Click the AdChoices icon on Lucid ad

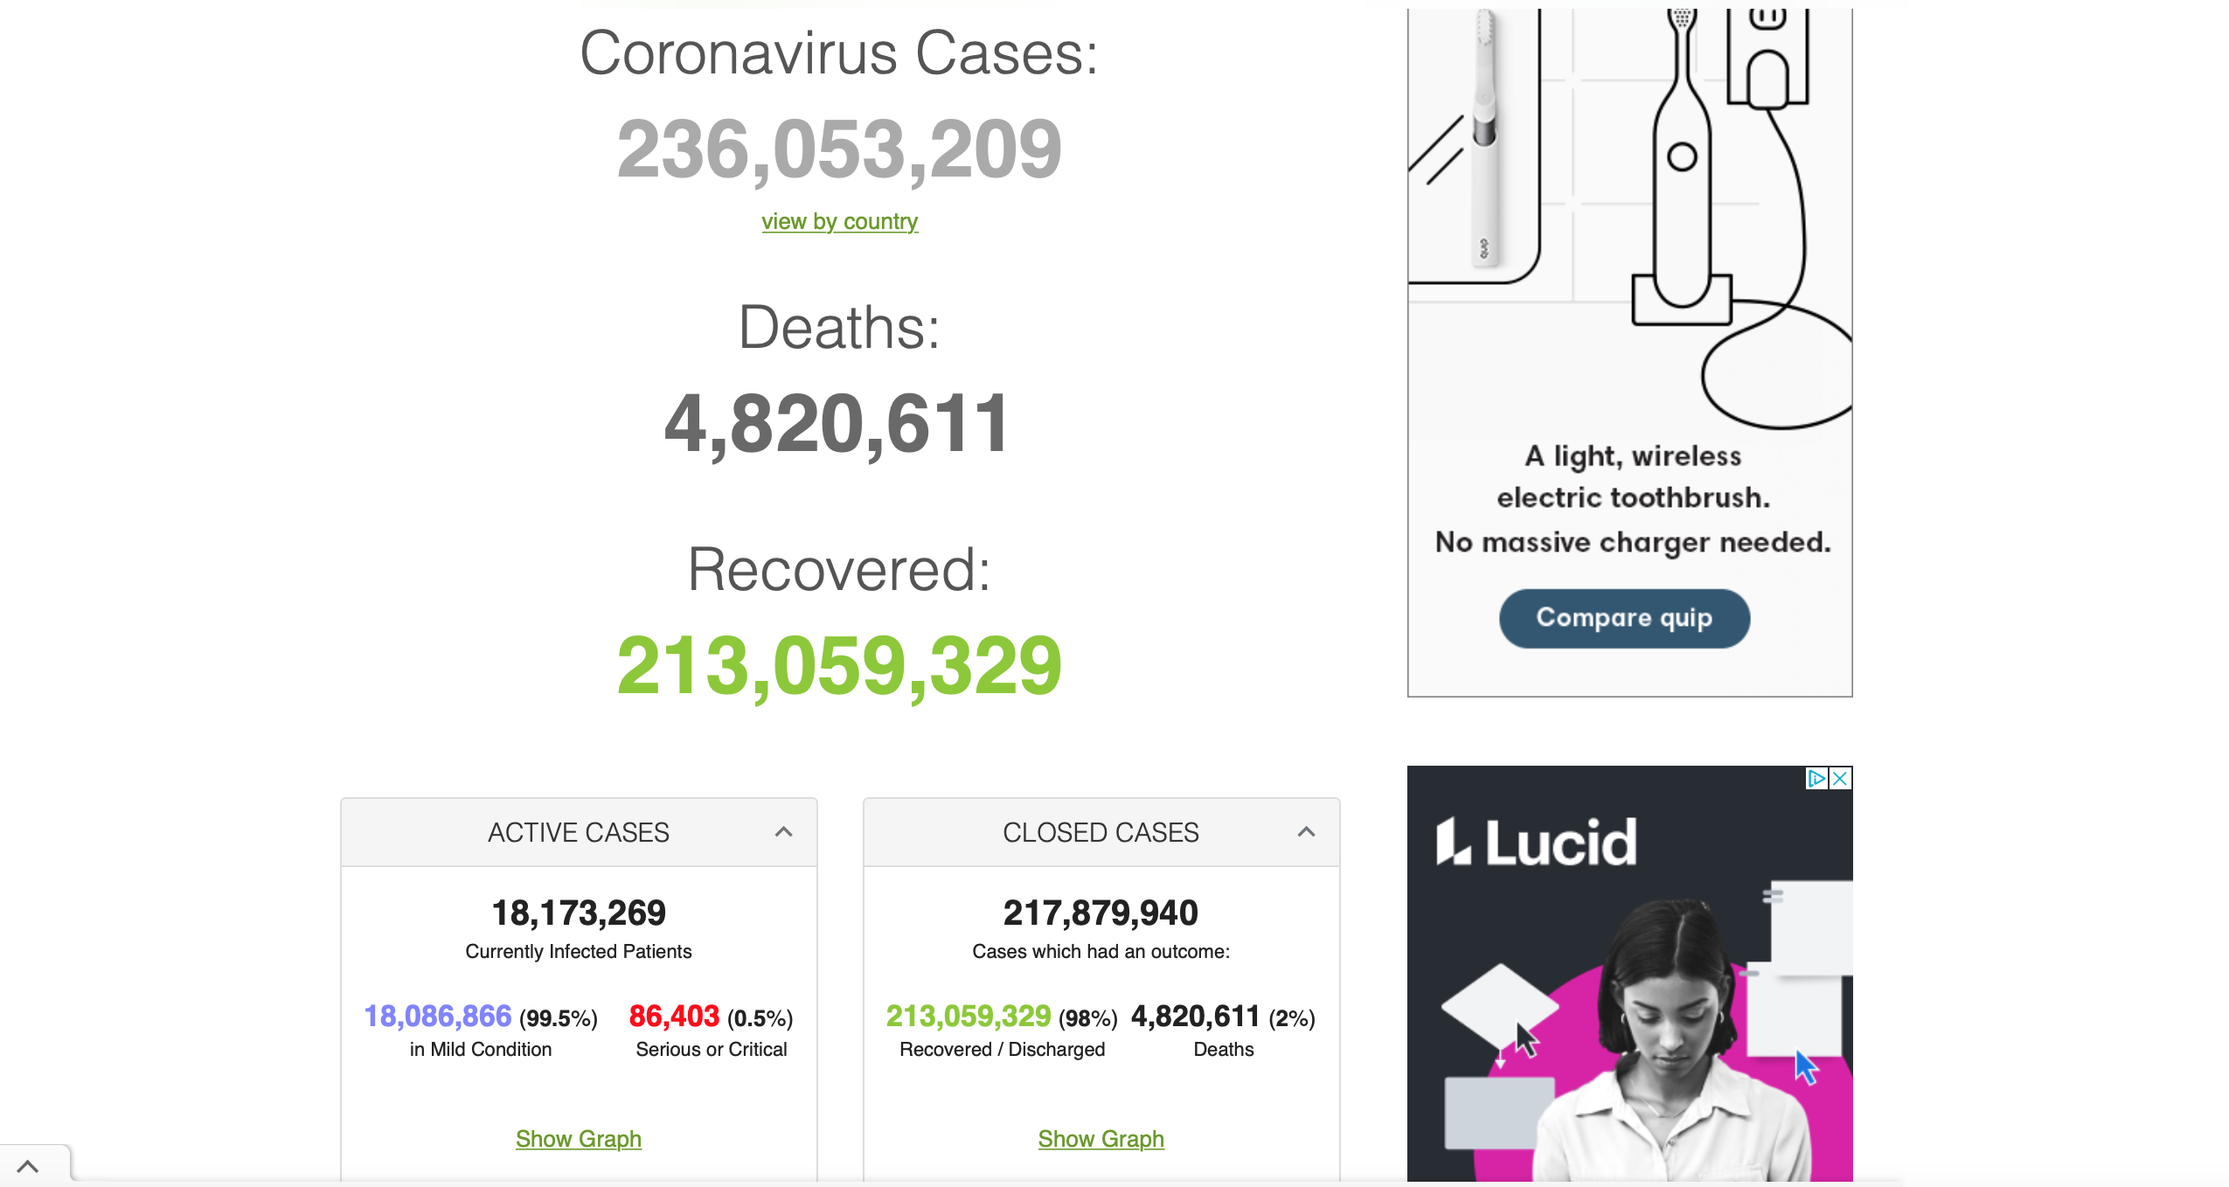click(x=1816, y=778)
